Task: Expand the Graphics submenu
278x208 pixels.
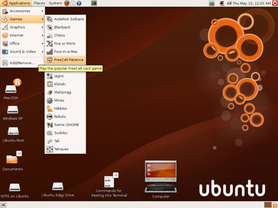Action: [23, 27]
